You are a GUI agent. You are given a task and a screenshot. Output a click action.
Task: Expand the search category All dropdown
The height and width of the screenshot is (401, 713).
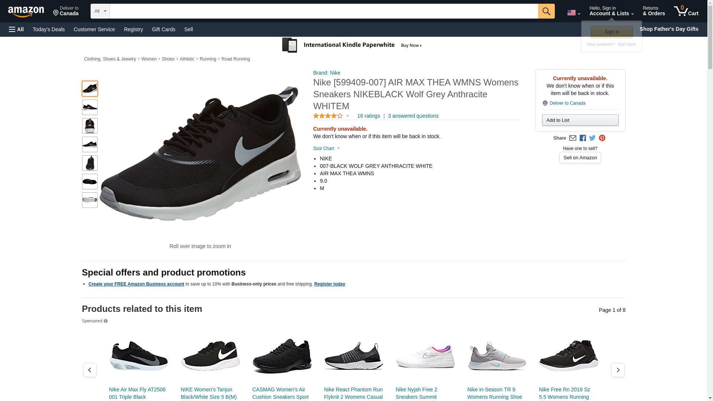click(100, 11)
